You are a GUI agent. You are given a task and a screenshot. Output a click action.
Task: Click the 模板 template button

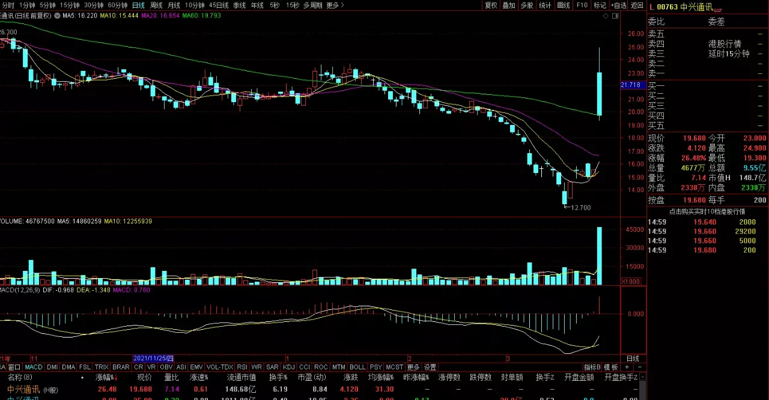pyautogui.click(x=611, y=367)
